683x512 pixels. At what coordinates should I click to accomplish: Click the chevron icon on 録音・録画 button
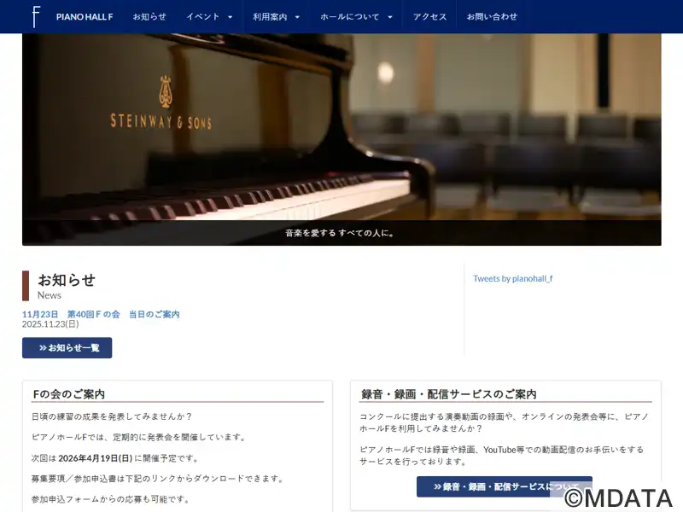437,486
